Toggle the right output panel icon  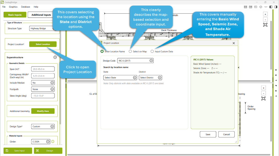point(276,7)
